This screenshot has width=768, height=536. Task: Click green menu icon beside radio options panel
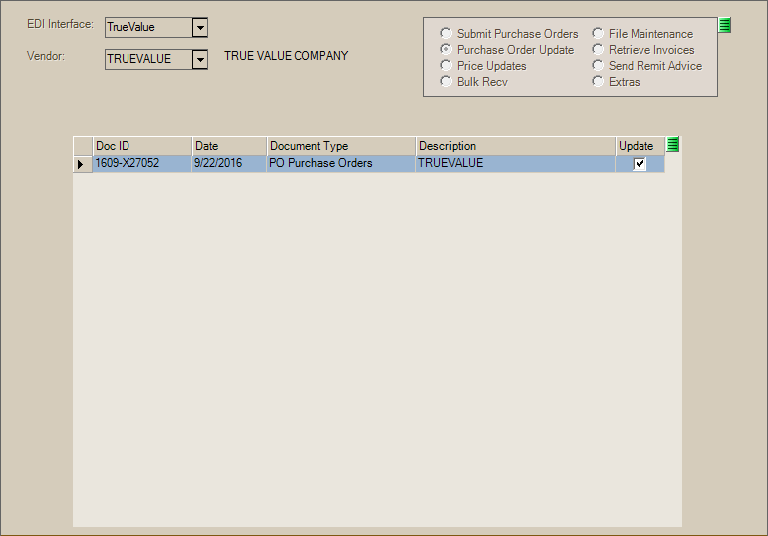(x=725, y=25)
